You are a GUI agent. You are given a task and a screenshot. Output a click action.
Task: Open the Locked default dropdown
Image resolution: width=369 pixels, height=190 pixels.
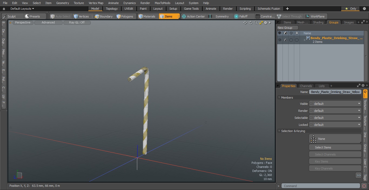[335, 125]
